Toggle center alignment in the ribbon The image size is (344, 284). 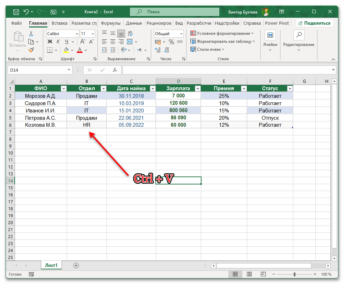[x=112, y=42]
